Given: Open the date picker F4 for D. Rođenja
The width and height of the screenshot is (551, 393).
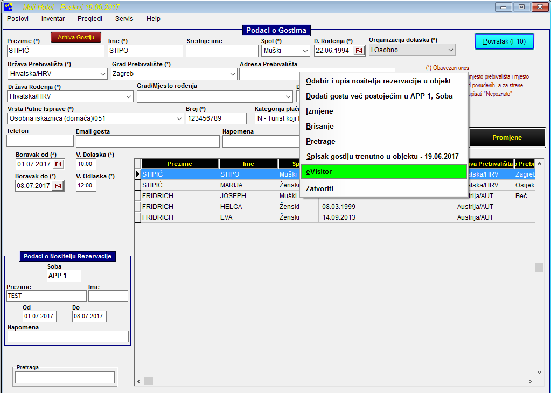Looking at the screenshot, I should pos(358,51).
